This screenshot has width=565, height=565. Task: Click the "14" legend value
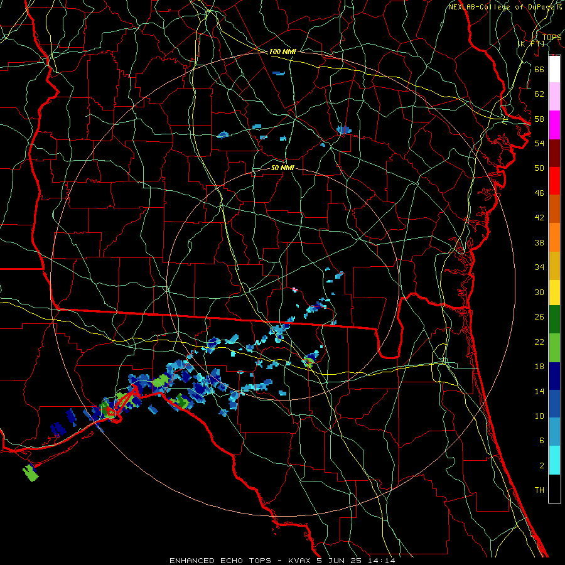tap(539, 391)
